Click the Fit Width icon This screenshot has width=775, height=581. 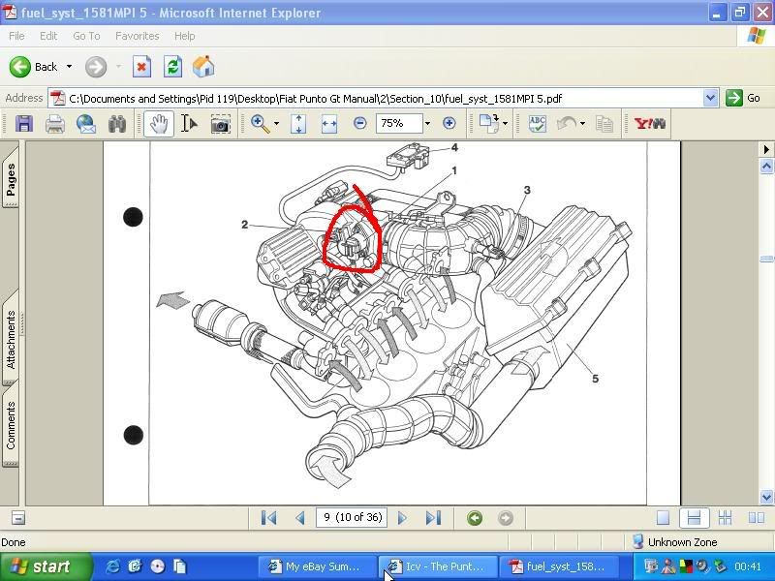(328, 124)
